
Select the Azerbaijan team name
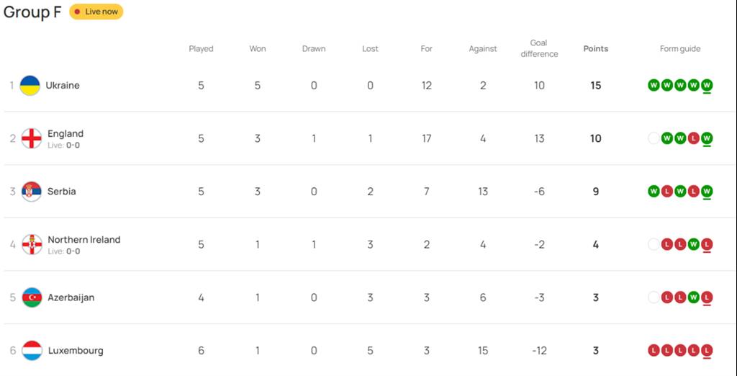click(71, 297)
